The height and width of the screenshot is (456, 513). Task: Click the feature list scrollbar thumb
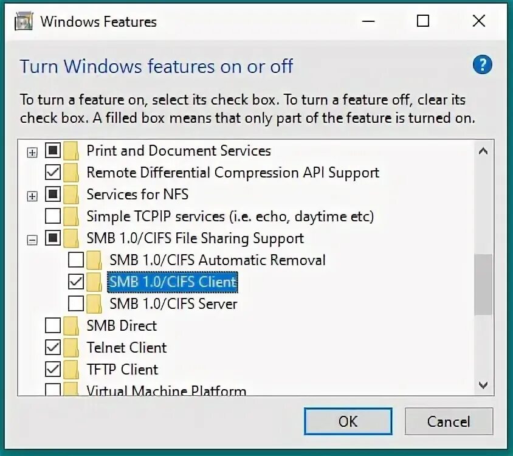pos(483,285)
